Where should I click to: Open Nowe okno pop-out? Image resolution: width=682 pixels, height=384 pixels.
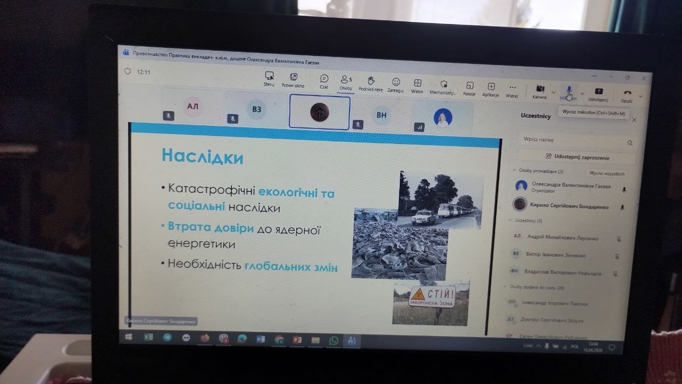point(293,79)
